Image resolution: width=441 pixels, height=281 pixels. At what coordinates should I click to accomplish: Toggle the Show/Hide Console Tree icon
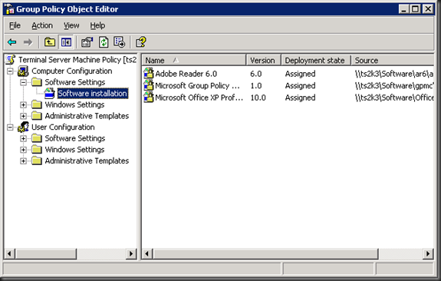[x=66, y=42]
